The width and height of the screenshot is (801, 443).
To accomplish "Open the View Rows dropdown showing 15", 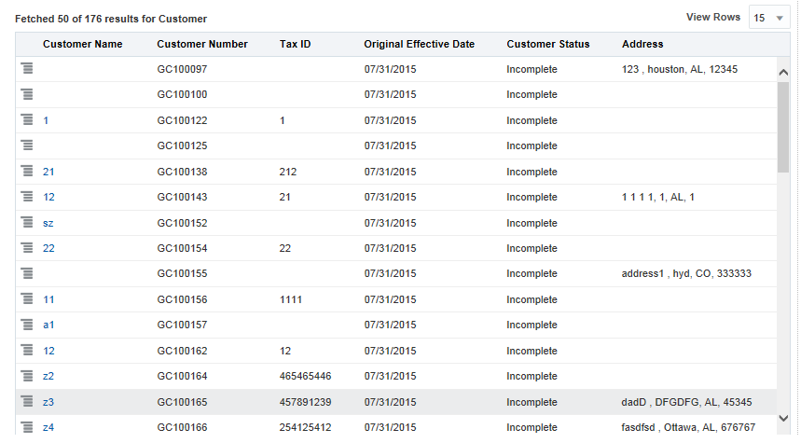I will [x=768, y=18].
